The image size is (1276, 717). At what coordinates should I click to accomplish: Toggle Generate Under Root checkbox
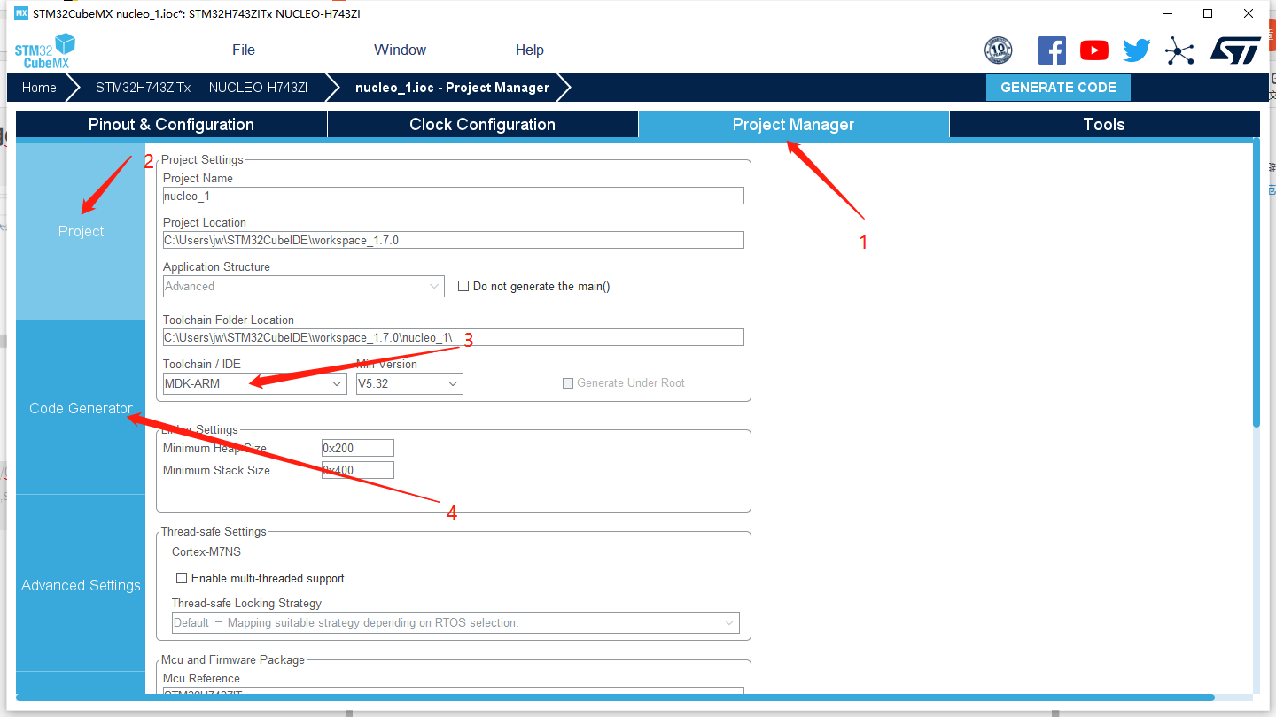pyautogui.click(x=568, y=383)
